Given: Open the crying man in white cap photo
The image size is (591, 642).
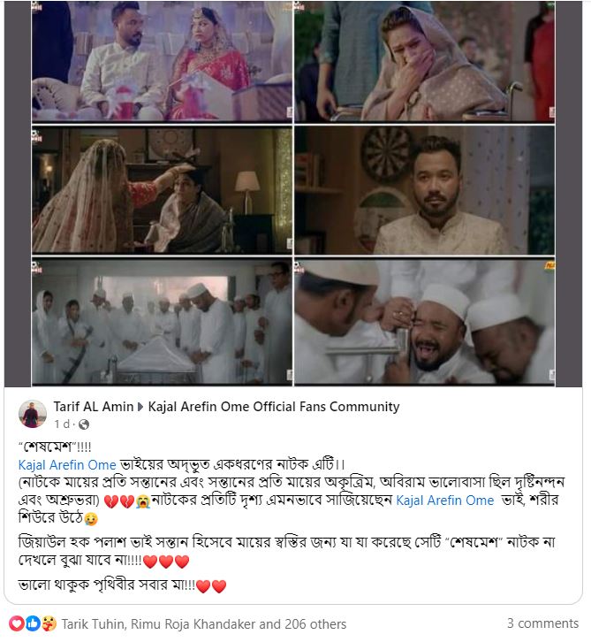Looking at the screenshot, I should [x=425, y=322].
